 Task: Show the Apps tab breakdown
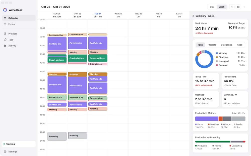point(239,45)
